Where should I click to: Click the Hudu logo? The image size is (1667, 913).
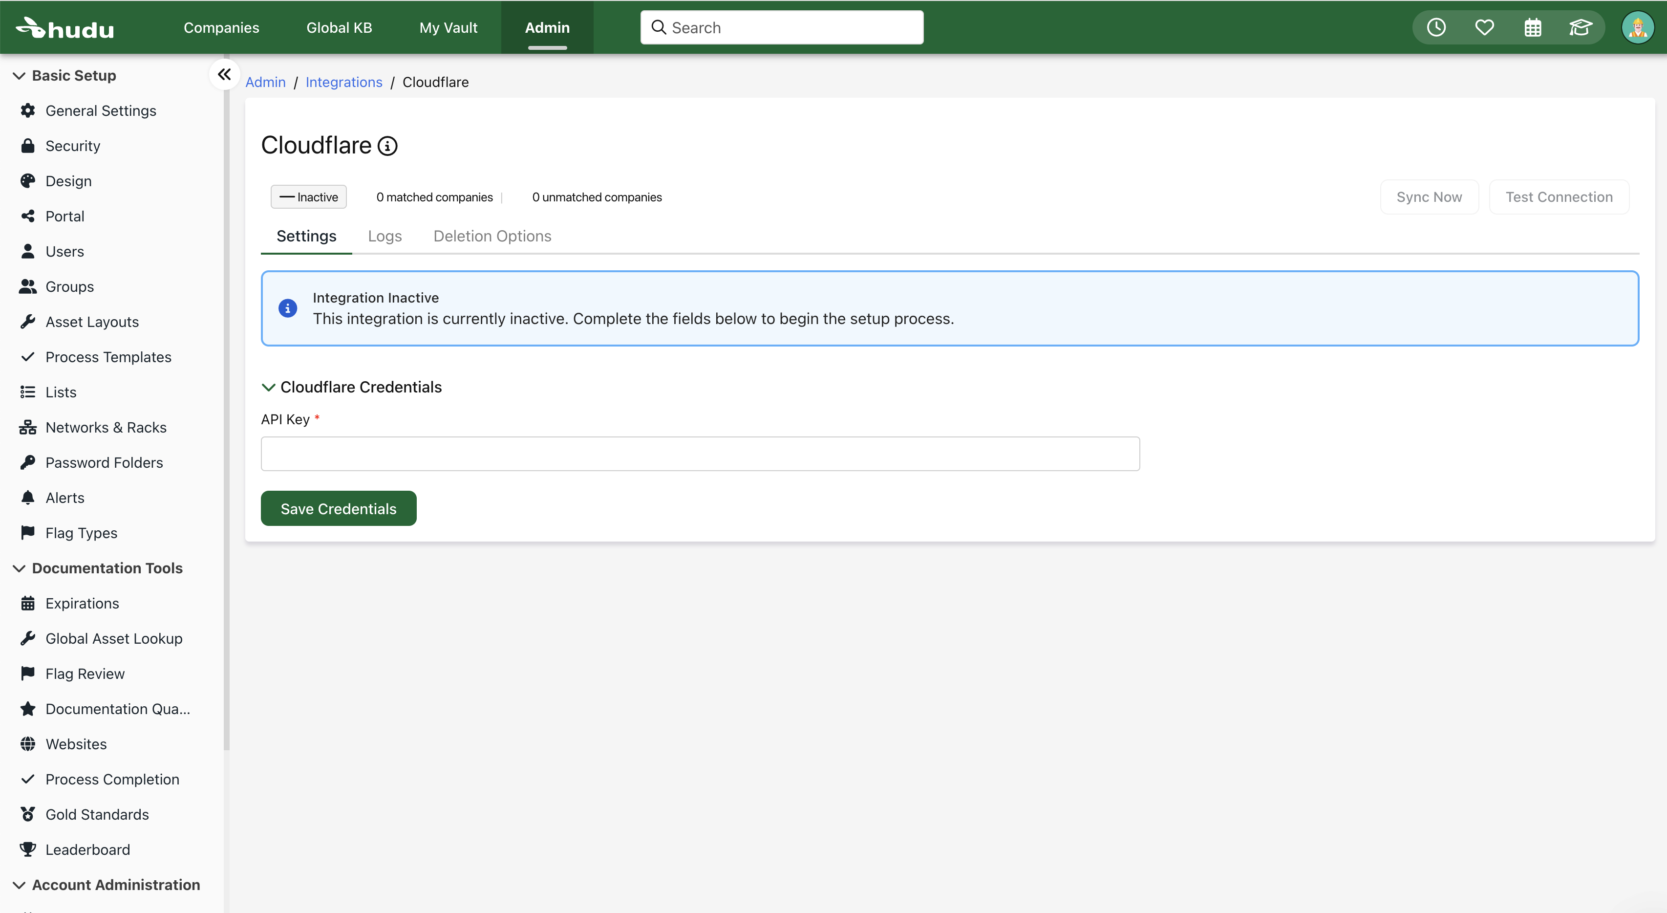pos(64,28)
